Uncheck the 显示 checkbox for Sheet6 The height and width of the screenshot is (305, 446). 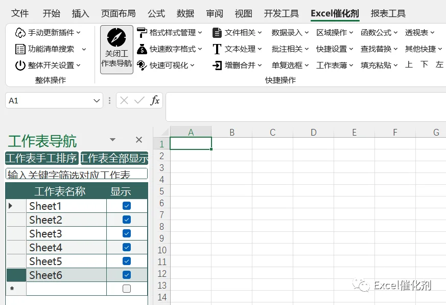coord(127,275)
